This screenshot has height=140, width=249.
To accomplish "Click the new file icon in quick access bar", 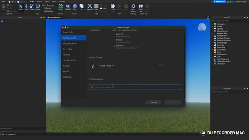I will [9, 2].
